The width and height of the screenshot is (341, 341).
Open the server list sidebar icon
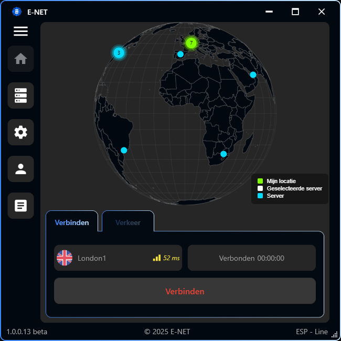[21, 95]
